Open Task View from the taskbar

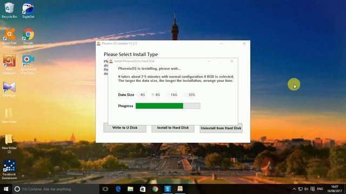(x=105, y=189)
